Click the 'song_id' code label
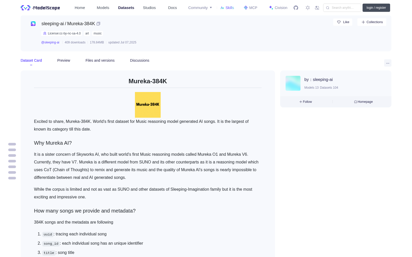The height and width of the screenshot is (257, 412). pos(51,244)
